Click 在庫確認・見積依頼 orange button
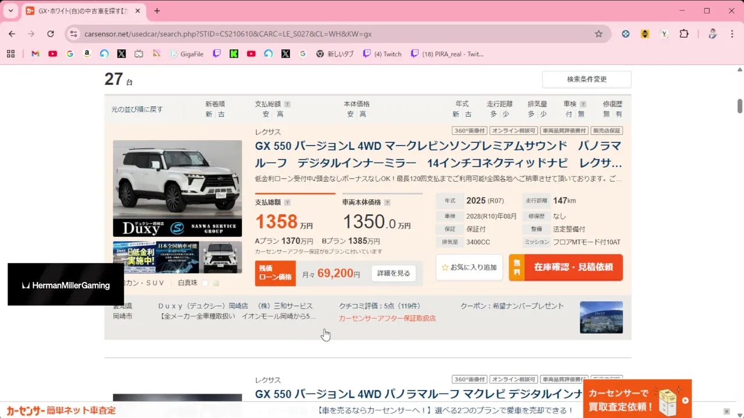Image resolution: width=744 pixels, height=418 pixels. (566, 268)
